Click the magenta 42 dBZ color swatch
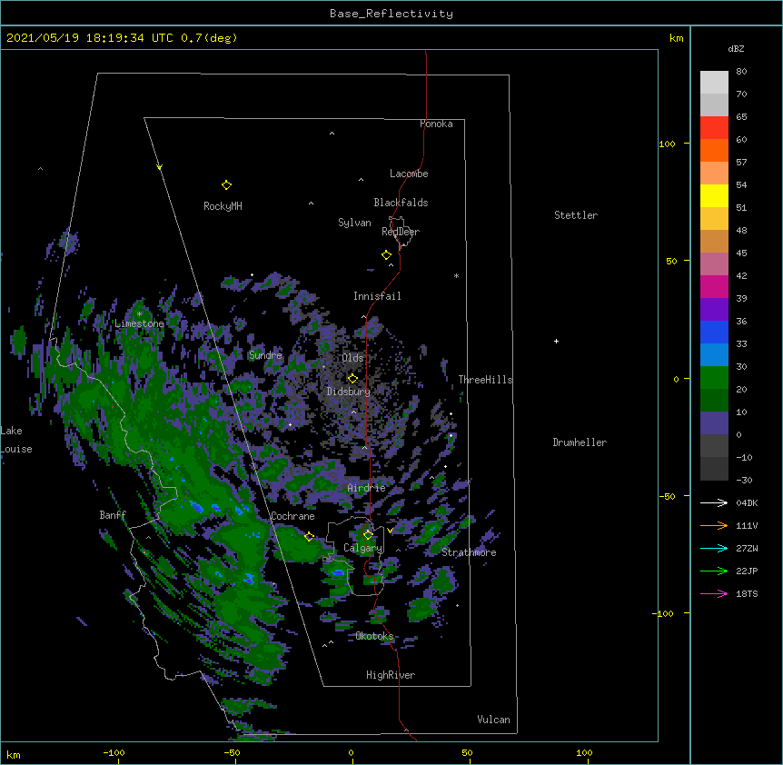 714,286
